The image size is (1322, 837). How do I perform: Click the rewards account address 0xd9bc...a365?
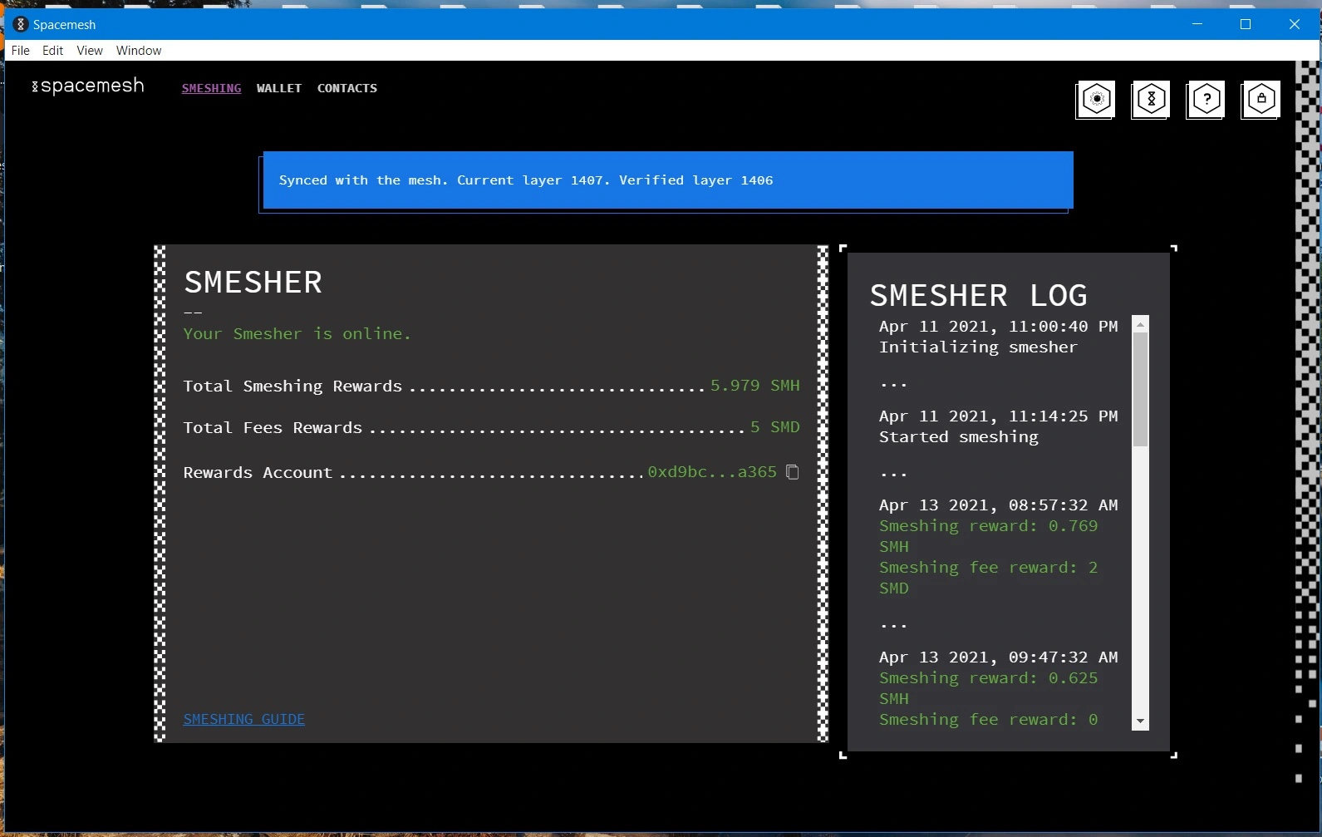point(712,472)
